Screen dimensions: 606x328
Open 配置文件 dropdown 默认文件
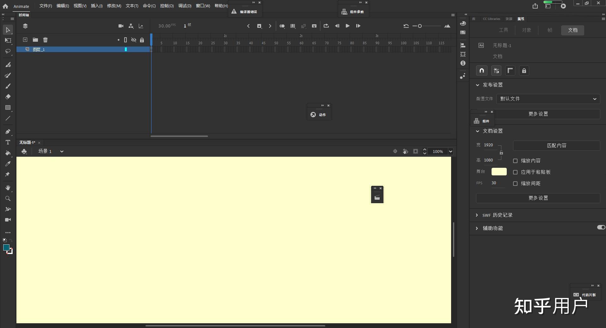(x=548, y=99)
